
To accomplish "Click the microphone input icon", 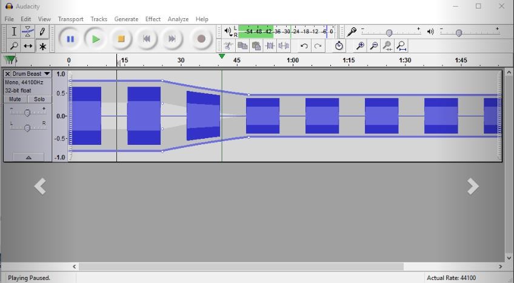I will pyautogui.click(x=352, y=32).
